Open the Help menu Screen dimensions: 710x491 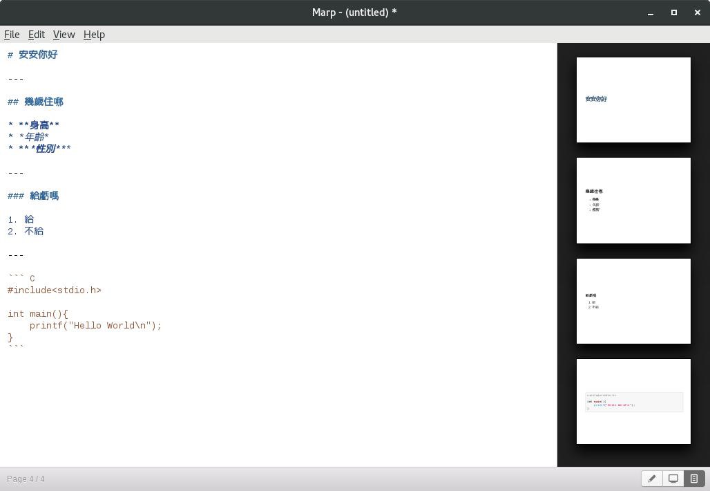(x=94, y=35)
